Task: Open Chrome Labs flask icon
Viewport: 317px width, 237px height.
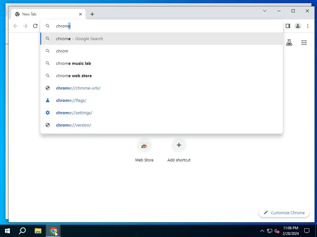Action: pyautogui.click(x=289, y=43)
